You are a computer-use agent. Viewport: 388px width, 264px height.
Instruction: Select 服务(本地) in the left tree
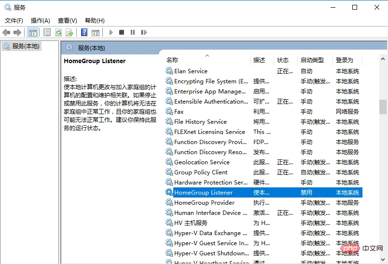click(26, 46)
